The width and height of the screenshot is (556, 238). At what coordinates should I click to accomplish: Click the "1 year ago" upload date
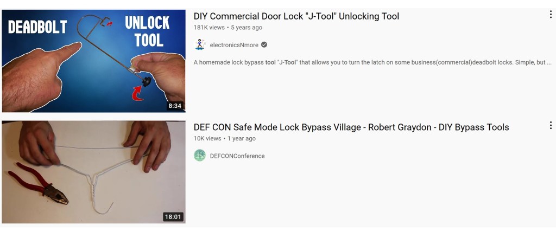point(242,138)
